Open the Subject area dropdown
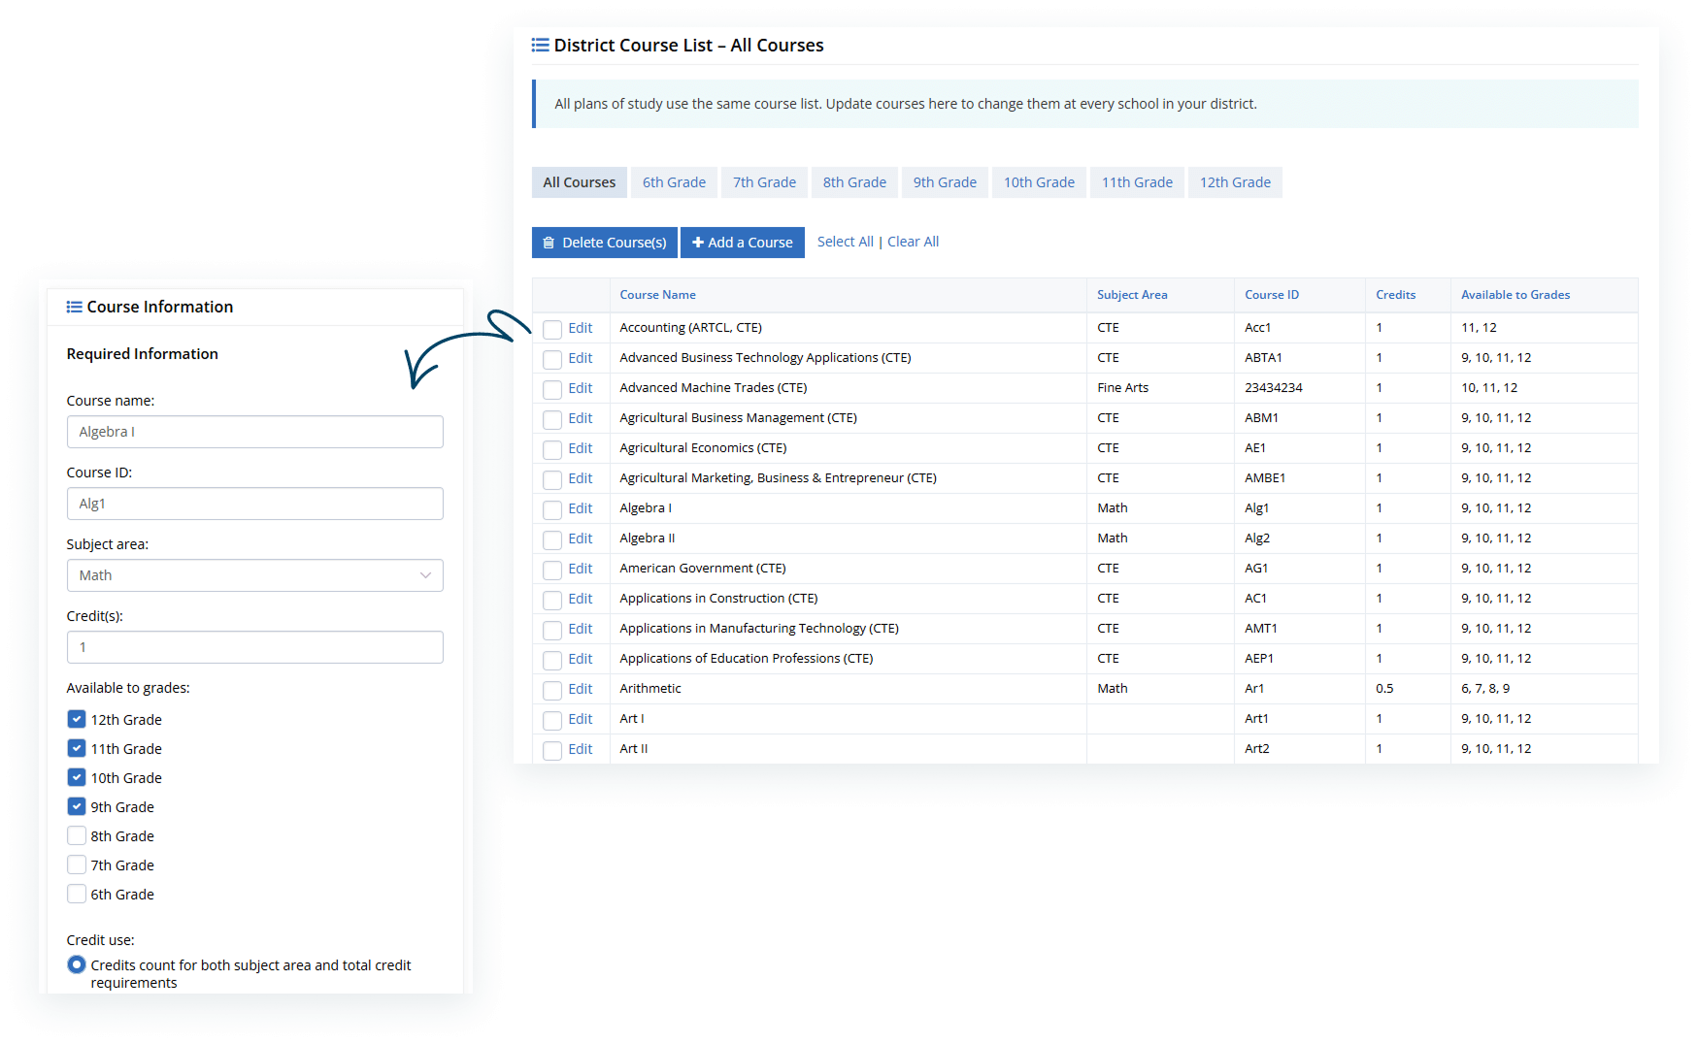 pos(254,575)
